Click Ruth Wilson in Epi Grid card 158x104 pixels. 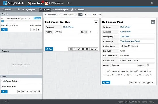coord(68,27)
